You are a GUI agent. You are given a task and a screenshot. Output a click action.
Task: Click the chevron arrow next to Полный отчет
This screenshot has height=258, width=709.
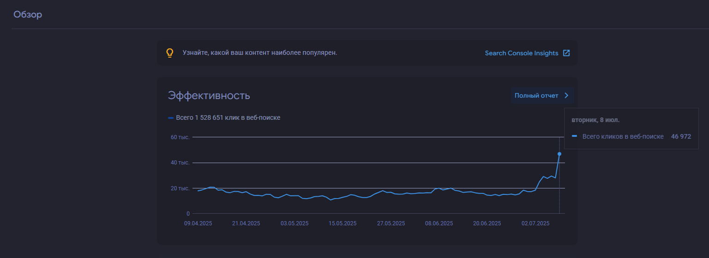coord(566,95)
